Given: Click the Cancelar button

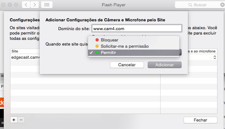Looking at the screenshot, I should (x=127, y=65).
